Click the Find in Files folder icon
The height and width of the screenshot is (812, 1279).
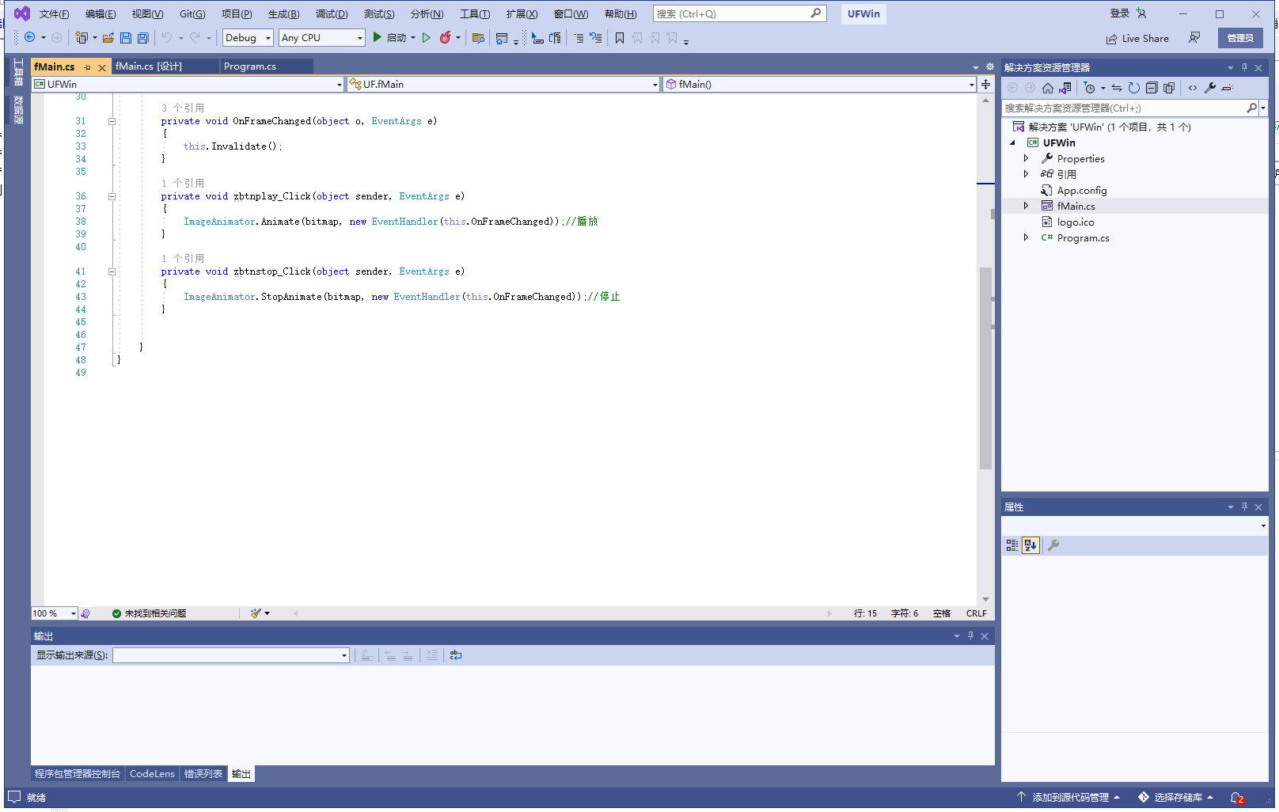(478, 37)
